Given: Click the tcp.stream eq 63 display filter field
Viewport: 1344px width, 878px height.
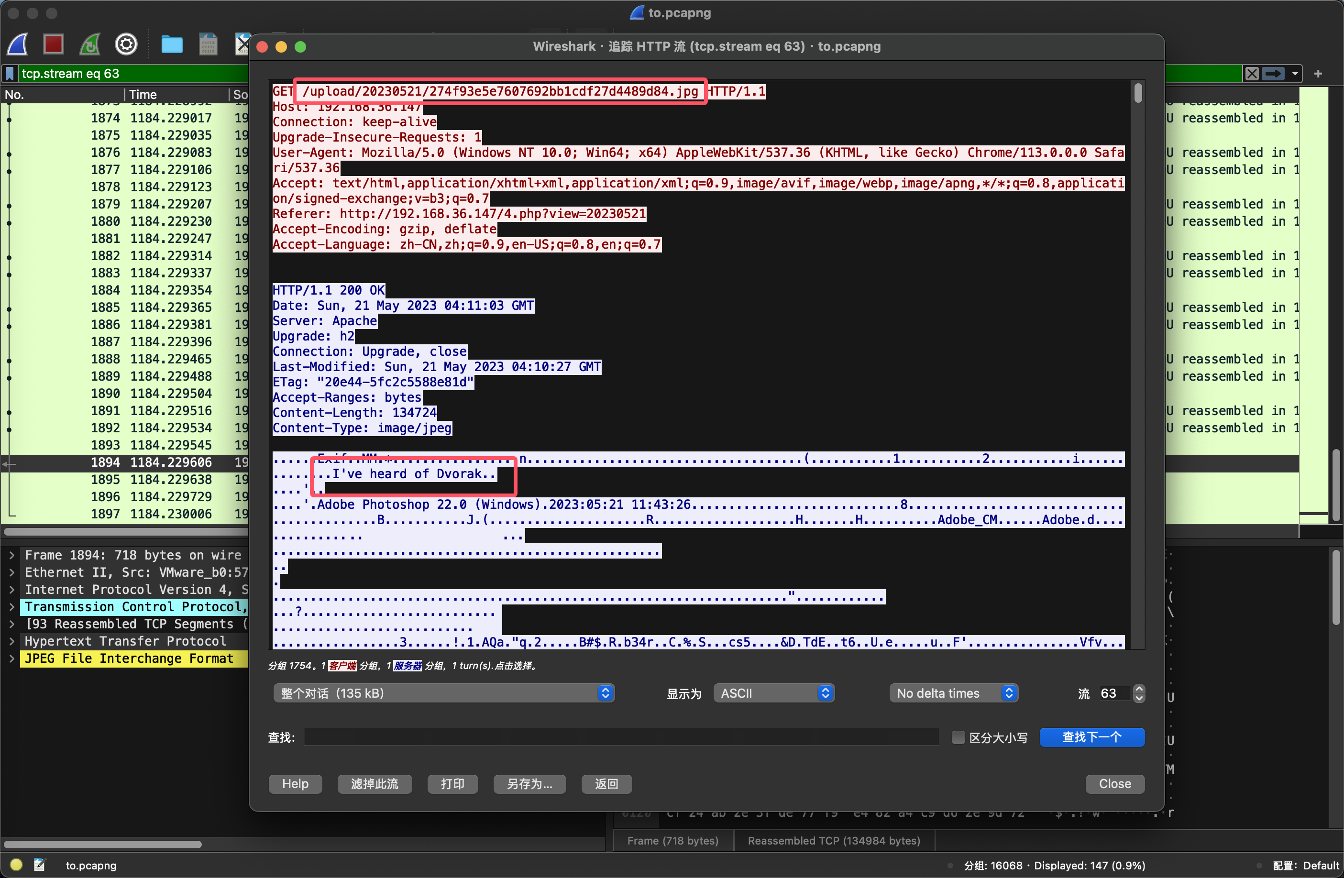Looking at the screenshot, I should point(132,73).
